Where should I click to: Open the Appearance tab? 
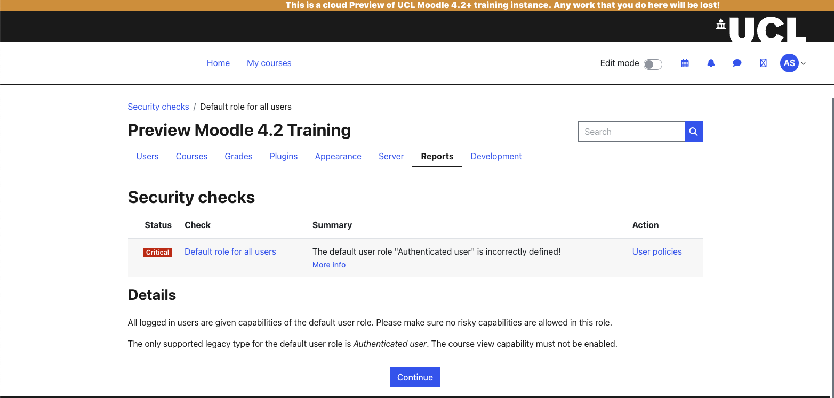pyautogui.click(x=338, y=156)
